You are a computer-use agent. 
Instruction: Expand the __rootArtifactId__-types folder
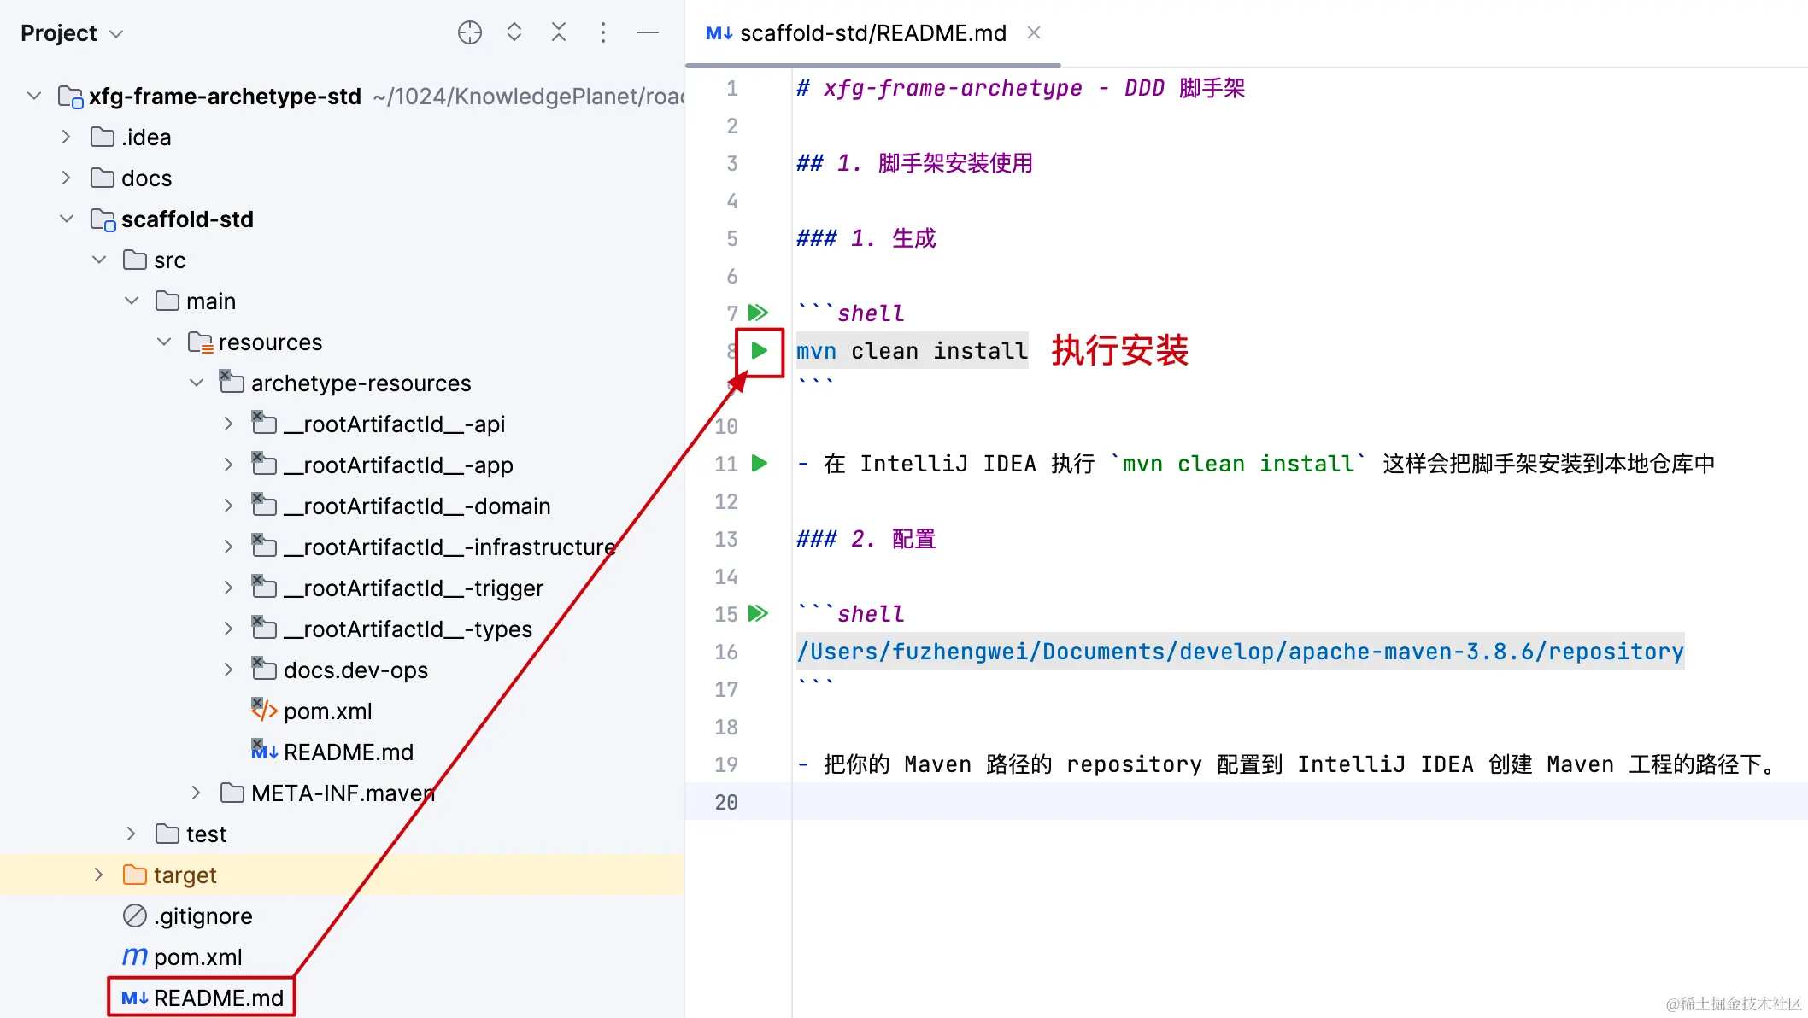tap(228, 629)
